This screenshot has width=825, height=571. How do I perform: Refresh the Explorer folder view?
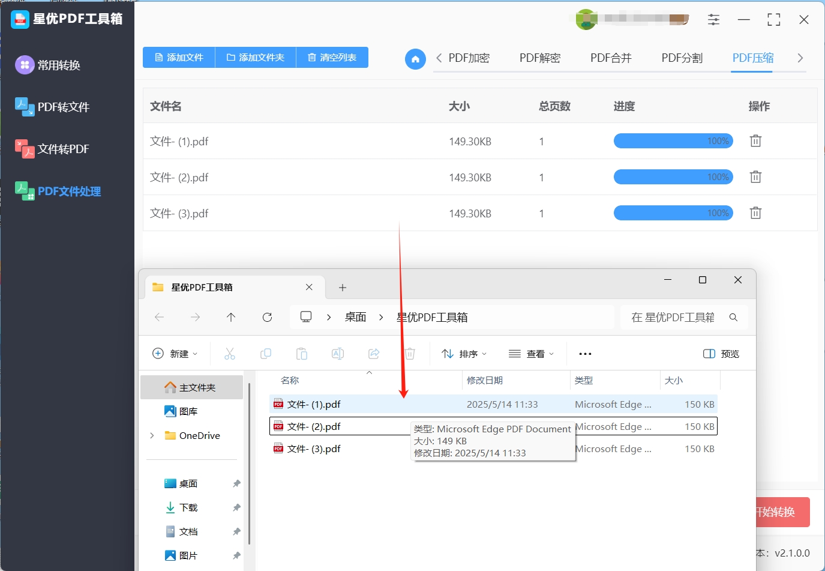268,317
